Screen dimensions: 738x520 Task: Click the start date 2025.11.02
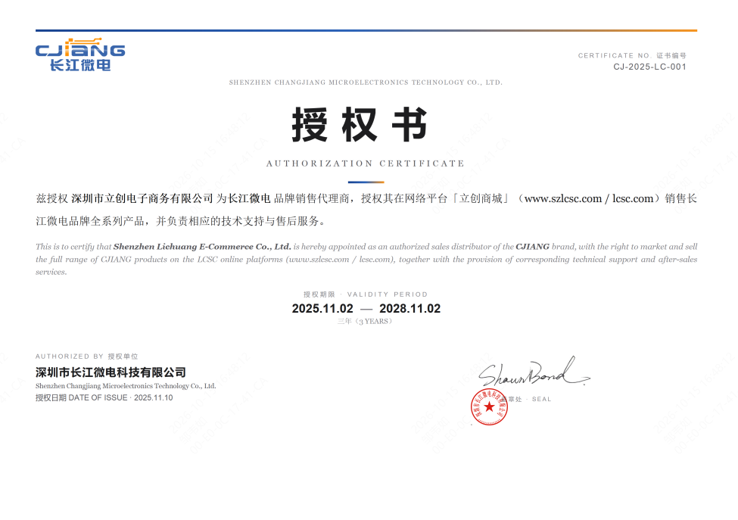click(x=322, y=309)
